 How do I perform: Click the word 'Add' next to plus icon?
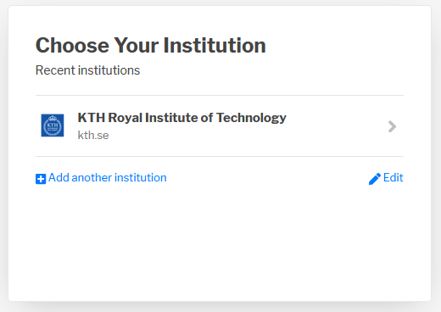59,178
